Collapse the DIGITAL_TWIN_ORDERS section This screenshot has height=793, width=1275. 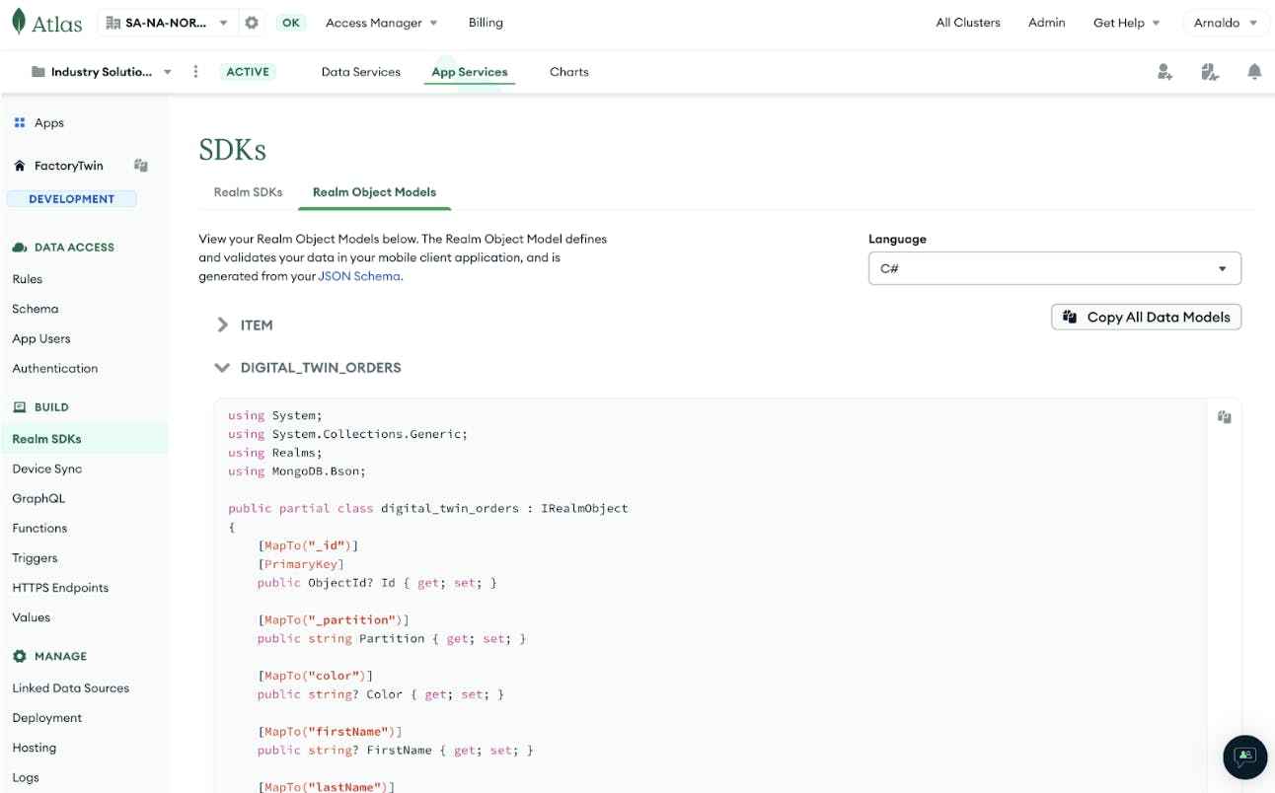(222, 368)
